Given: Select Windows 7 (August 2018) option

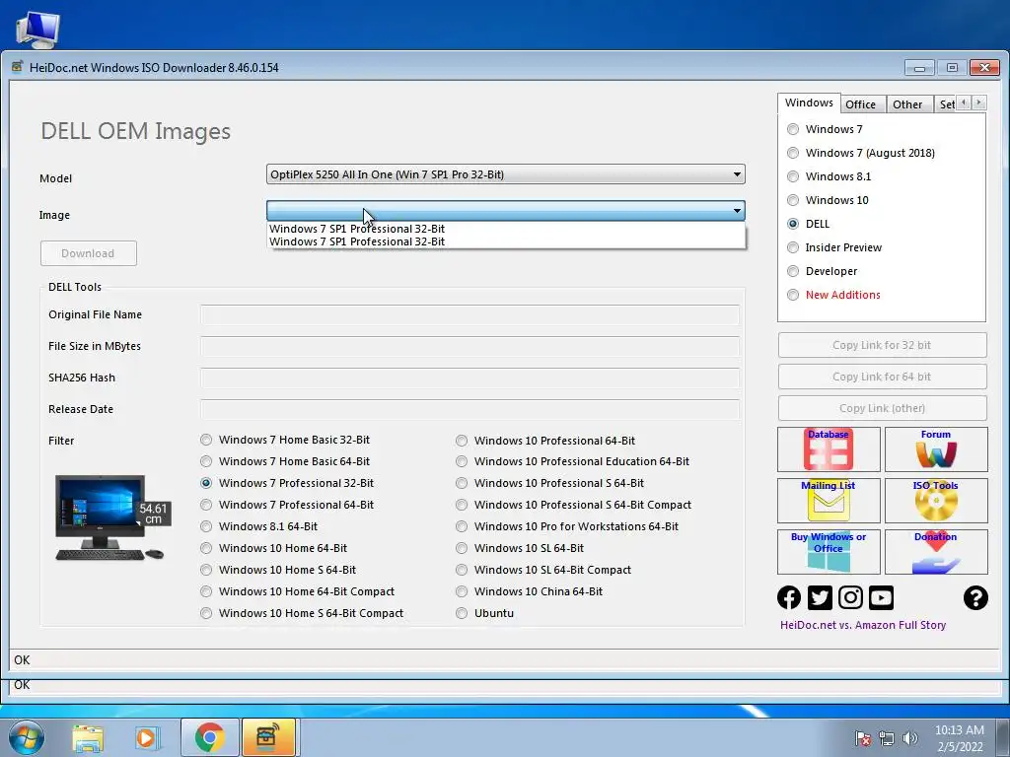Looking at the screenshot, I should tap(861, 153).
